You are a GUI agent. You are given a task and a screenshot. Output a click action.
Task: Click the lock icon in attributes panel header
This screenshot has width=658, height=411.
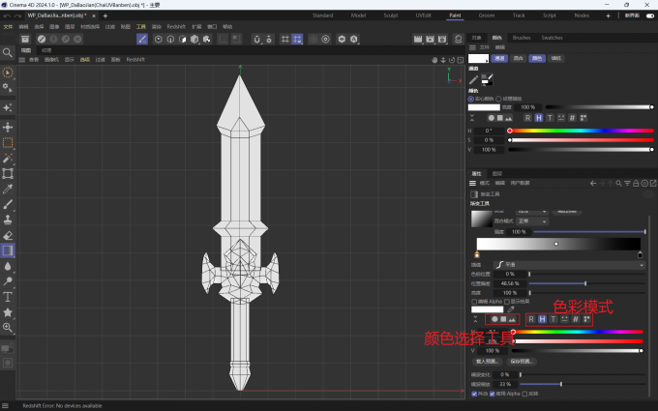tap(636, 184)
